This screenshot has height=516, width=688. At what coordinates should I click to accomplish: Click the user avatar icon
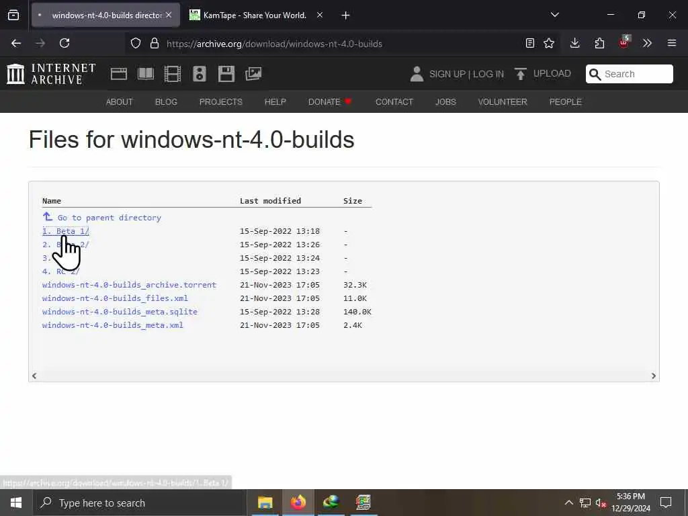click(x=417, y=74)
